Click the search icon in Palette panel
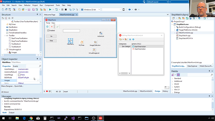 212,75
